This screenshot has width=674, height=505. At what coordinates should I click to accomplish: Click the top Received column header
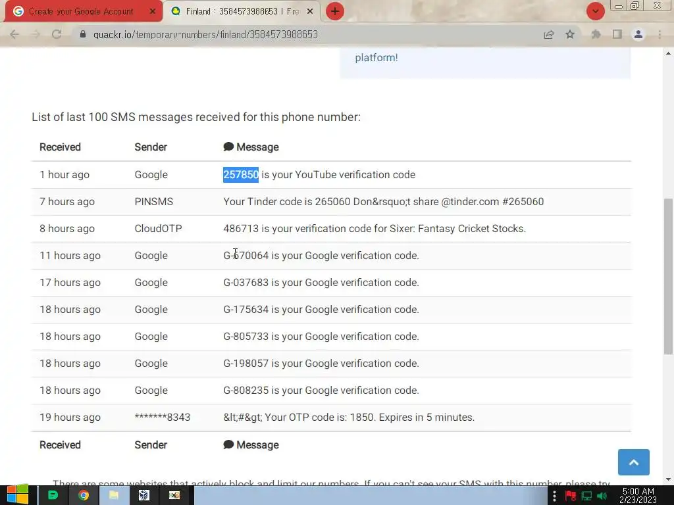(x=60, y=147)
